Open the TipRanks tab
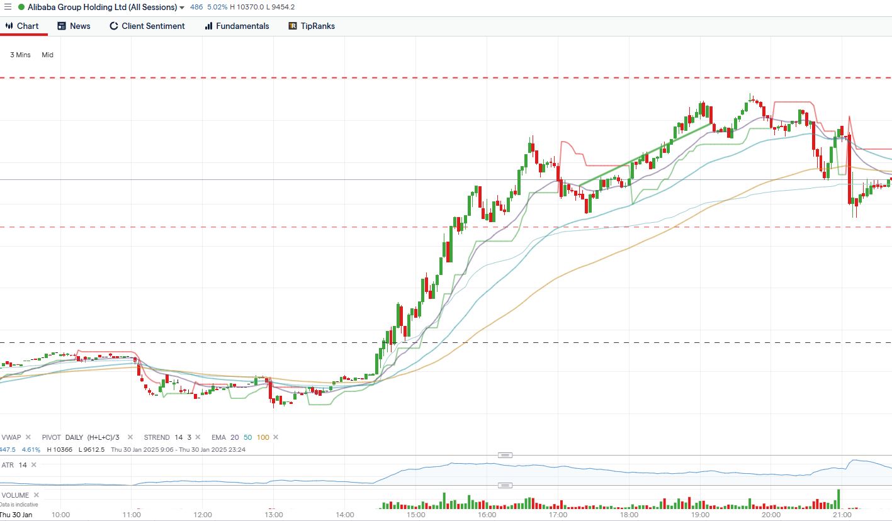This screenshot has height=521, width=892. click(x=312, y=26)
